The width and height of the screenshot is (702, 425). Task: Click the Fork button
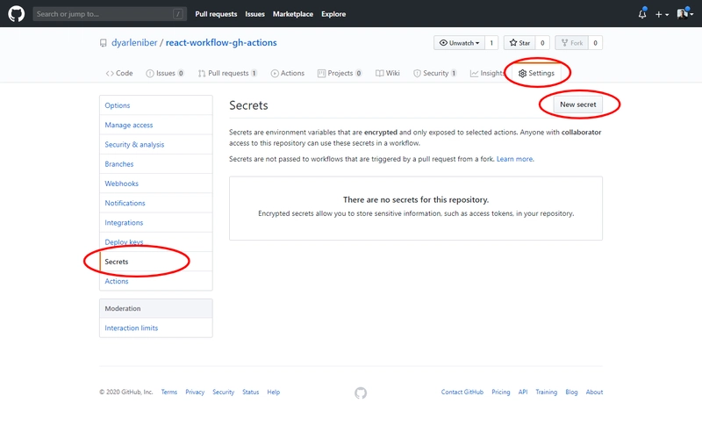coord(572,43)
